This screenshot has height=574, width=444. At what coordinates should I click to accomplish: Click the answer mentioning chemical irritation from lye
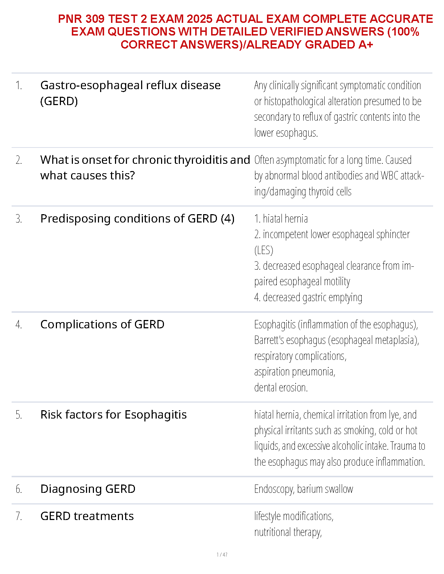[x=336, y=415]
